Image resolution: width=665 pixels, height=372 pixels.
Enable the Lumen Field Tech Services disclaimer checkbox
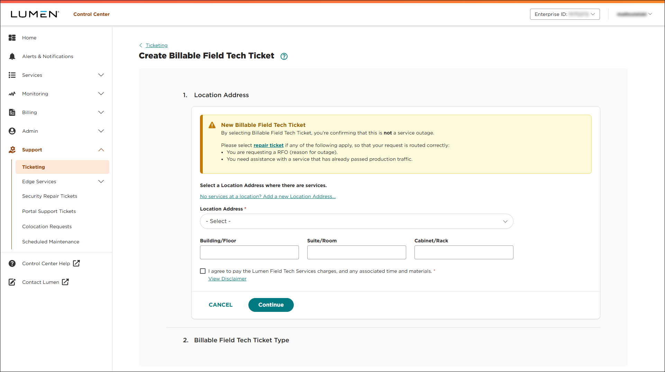203,271
